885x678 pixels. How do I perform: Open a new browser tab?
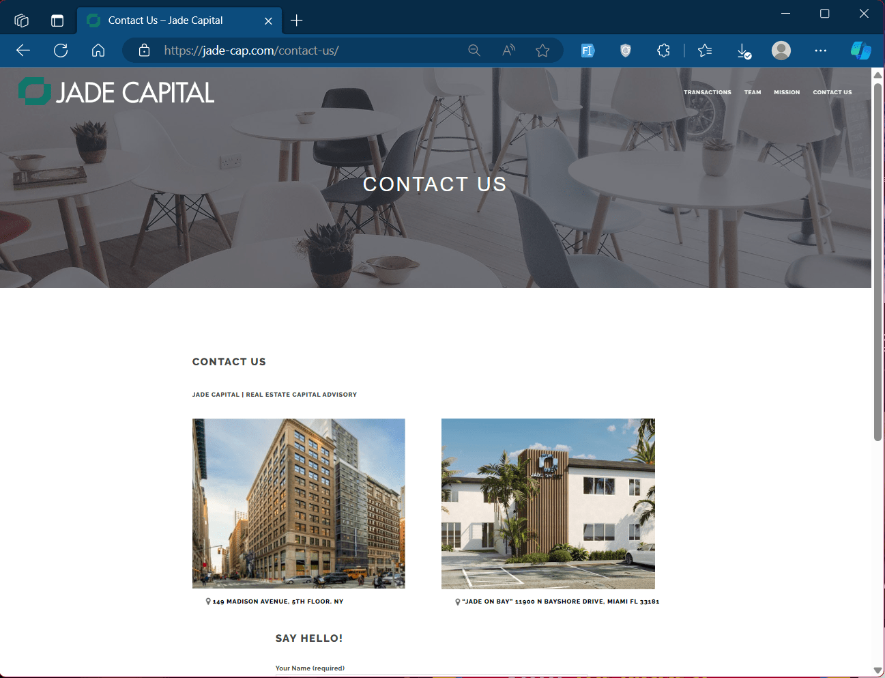pyautogui.click(x=296, y=20)
